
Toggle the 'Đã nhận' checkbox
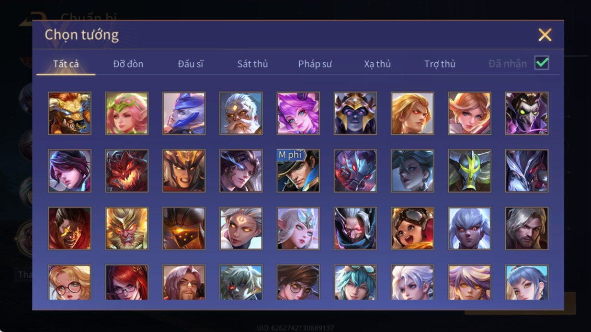pos(542,63)
